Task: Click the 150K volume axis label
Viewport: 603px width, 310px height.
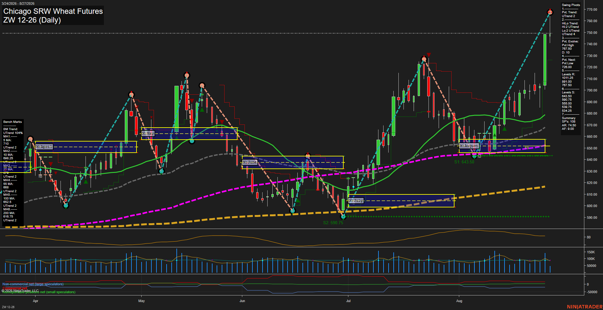Action: click(x=591, y=252)
